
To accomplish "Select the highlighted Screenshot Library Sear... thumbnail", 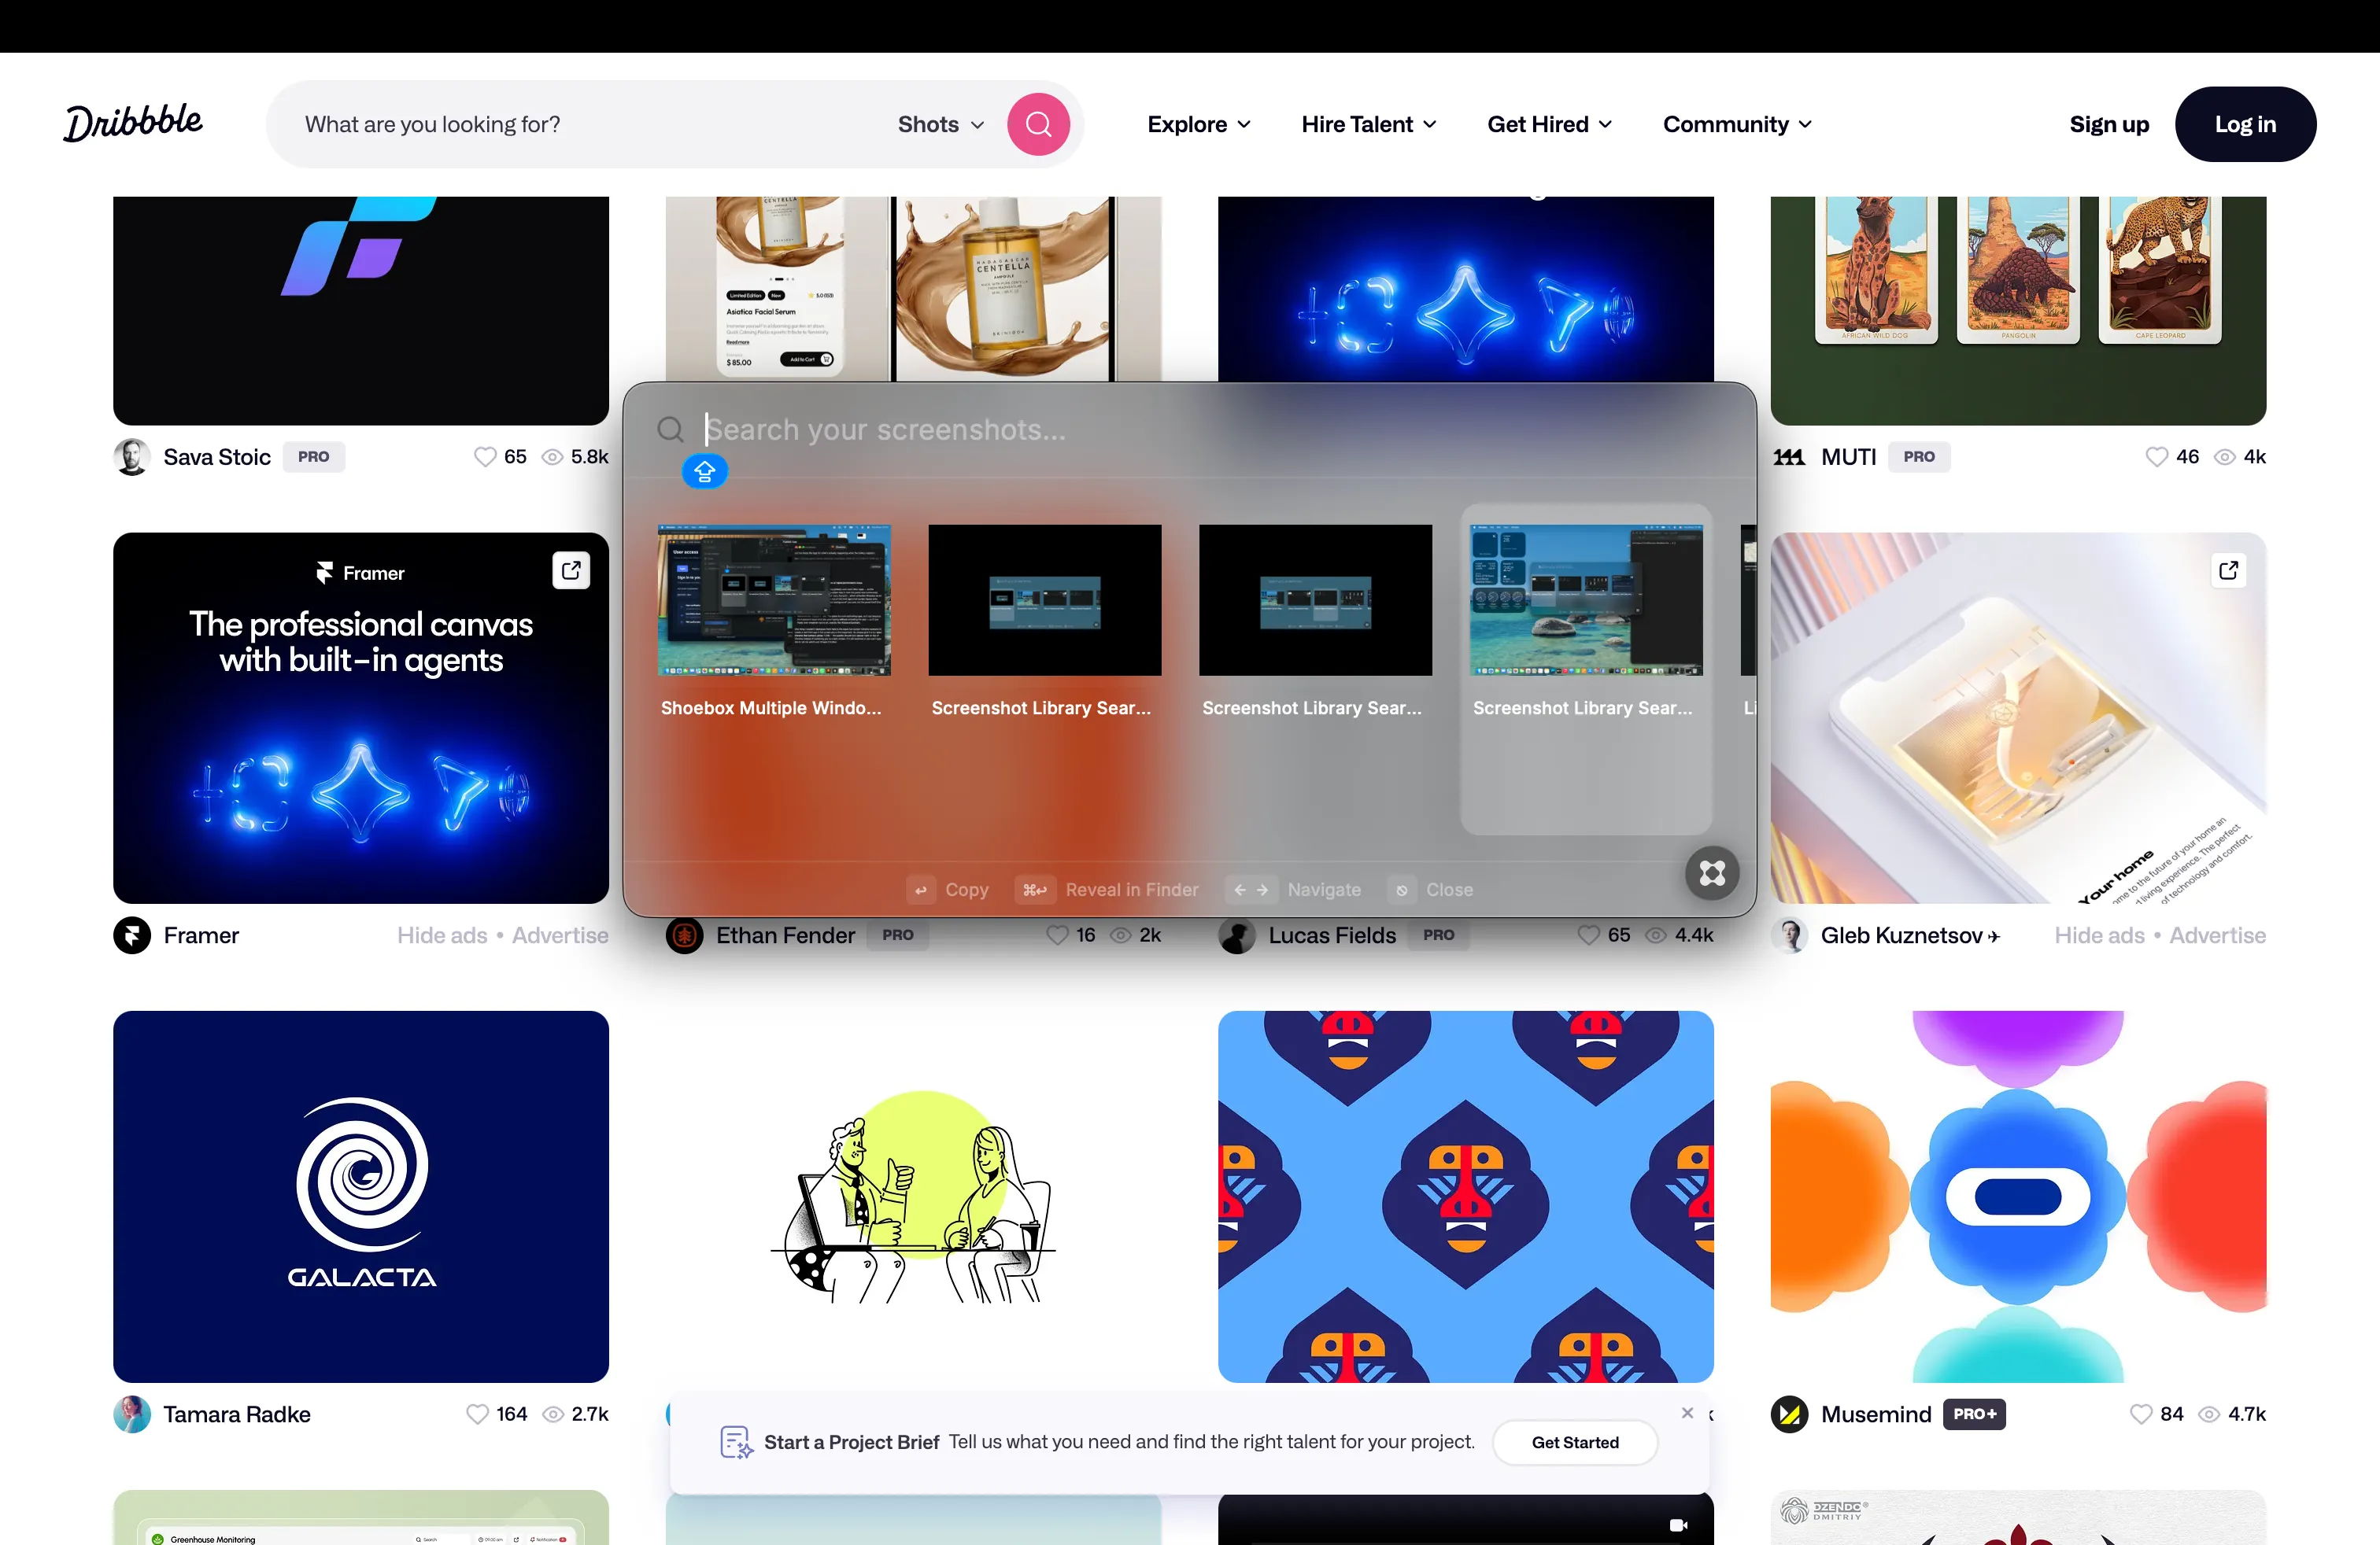I will tap(1586, 599).
